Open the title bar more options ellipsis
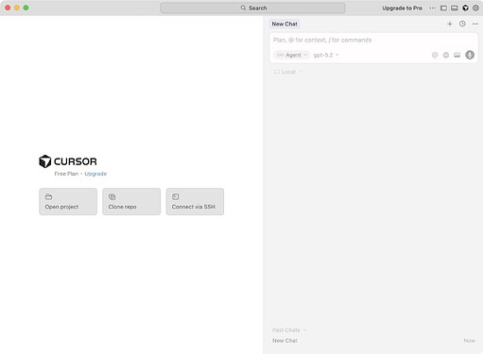 tap(433, 8)
